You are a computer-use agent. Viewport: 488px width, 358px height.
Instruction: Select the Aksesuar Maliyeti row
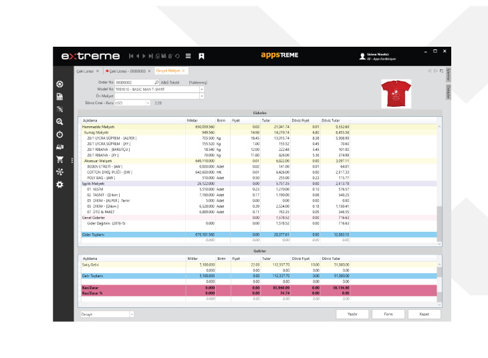tap(259, 161)
